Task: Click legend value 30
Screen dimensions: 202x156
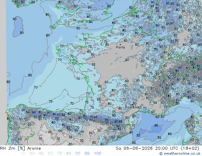Action: [x=32, y=153]
